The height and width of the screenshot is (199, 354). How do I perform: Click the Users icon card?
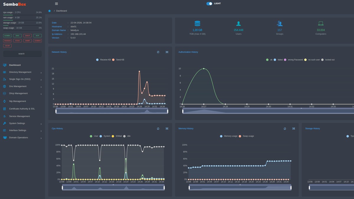[238, 24]
